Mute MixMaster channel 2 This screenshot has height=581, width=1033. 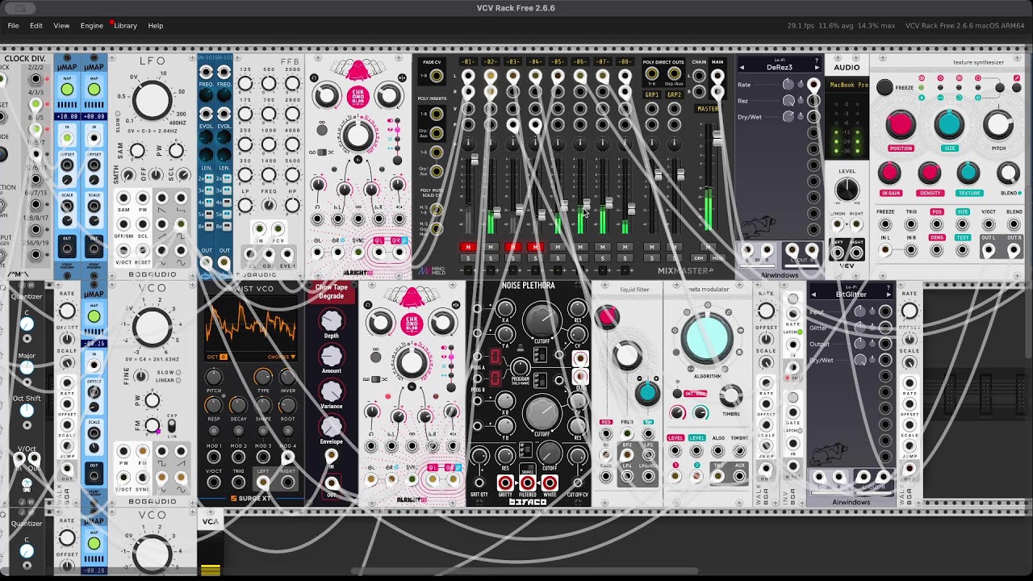coord(490,247)
